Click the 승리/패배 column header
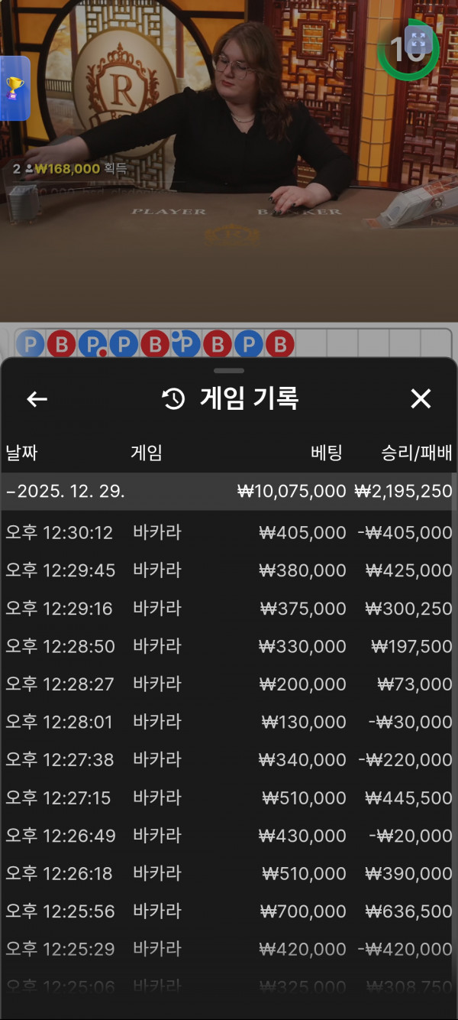This screenshot has height=1020, width=458. click(417, 453)
